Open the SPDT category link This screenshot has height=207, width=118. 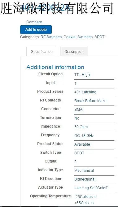[99, 37]
